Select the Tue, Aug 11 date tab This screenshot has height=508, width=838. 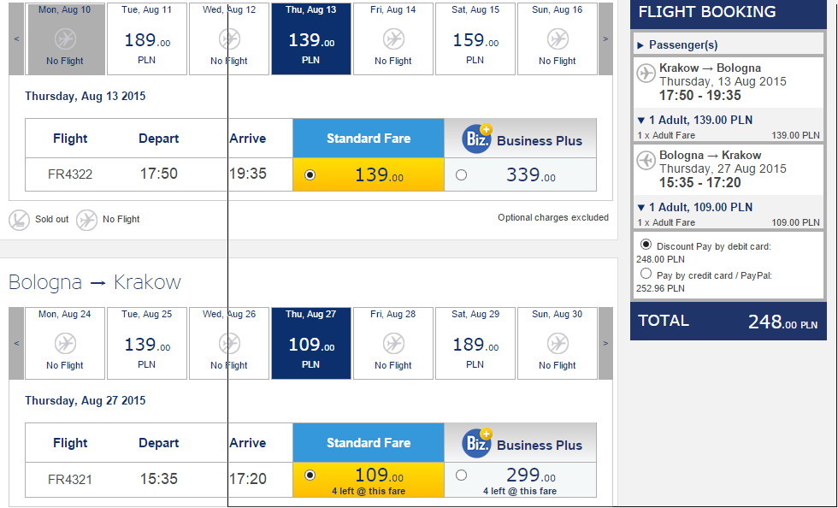point(147,38)
